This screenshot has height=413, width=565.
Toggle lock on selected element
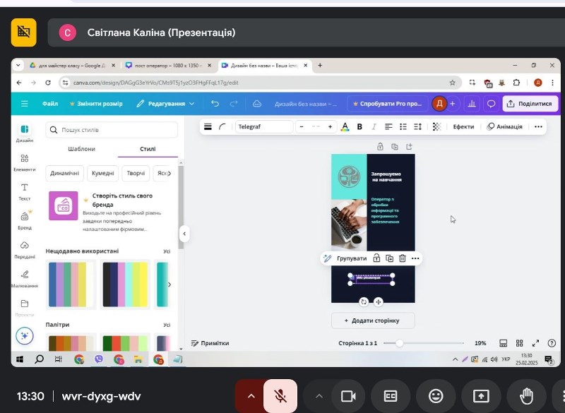pyautogui.click(x=376, y=258)
